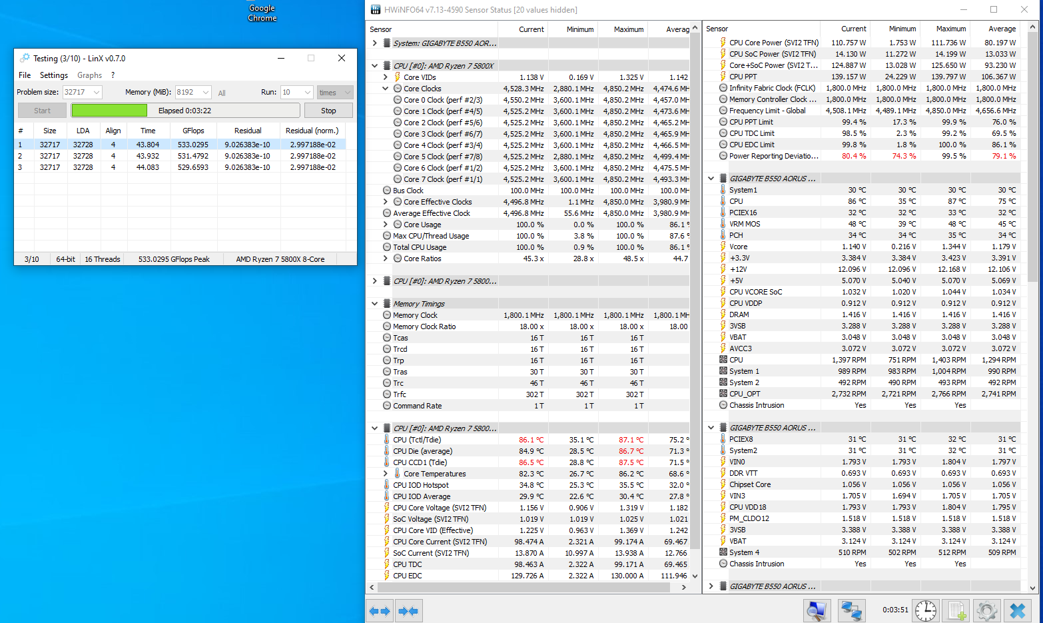Expand the Core Effective Clocks row

coord(386,202)
